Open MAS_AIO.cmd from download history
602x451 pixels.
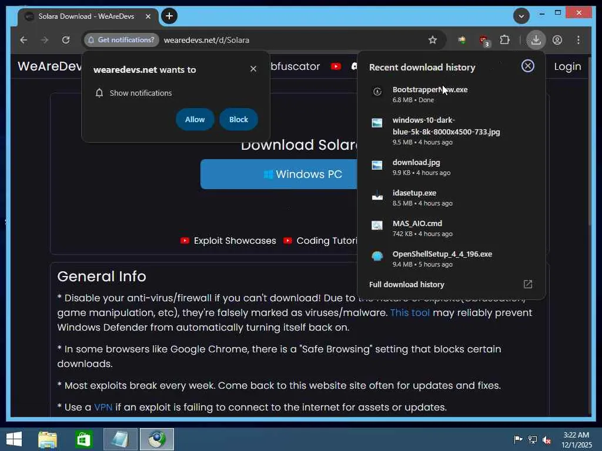pyautogui.click(x=417, y=224)
